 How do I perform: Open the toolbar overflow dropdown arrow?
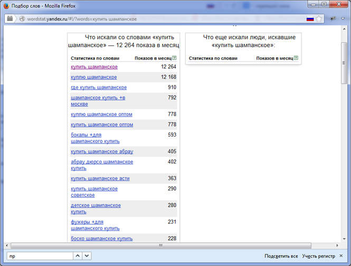pos(343,18)
